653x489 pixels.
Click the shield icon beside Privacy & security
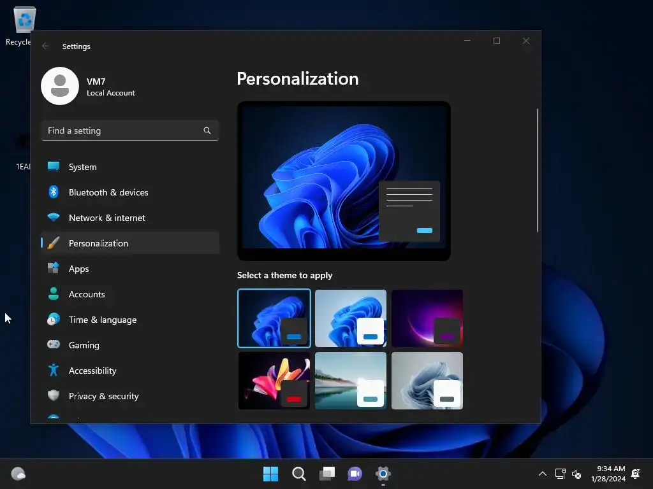(x=54, y=395)
